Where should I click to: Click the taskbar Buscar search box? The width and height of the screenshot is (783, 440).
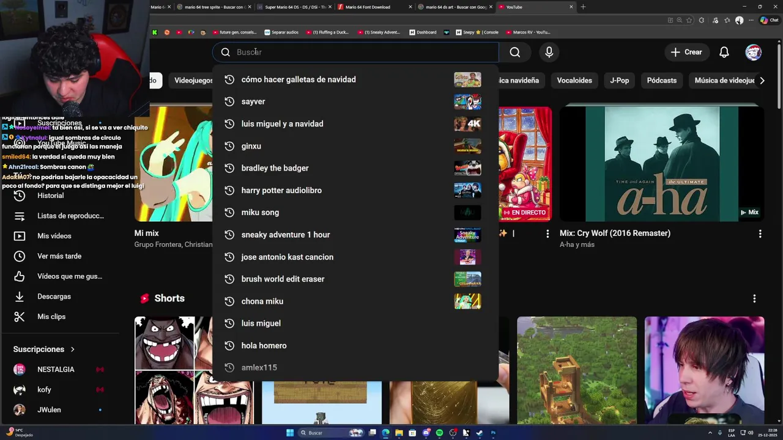point(331,433)
